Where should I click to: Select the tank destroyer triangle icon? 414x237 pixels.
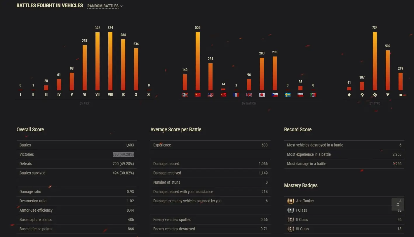(x=388, y=95)
